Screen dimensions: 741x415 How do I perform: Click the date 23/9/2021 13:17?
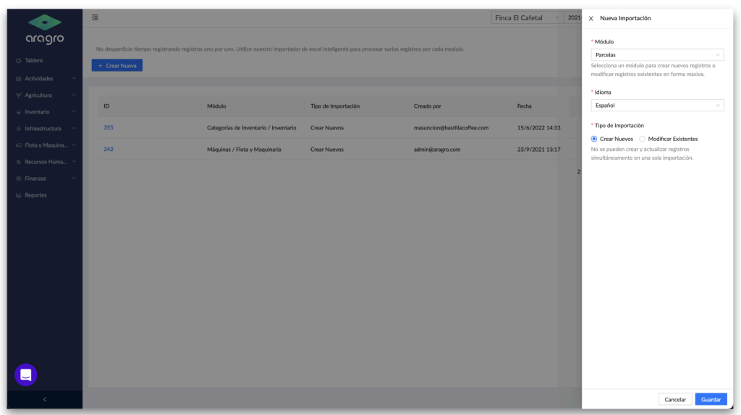click(538, 150)
